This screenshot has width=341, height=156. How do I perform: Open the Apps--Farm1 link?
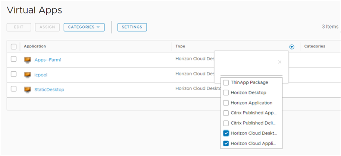pyautogui.click(x=48, y=60)
